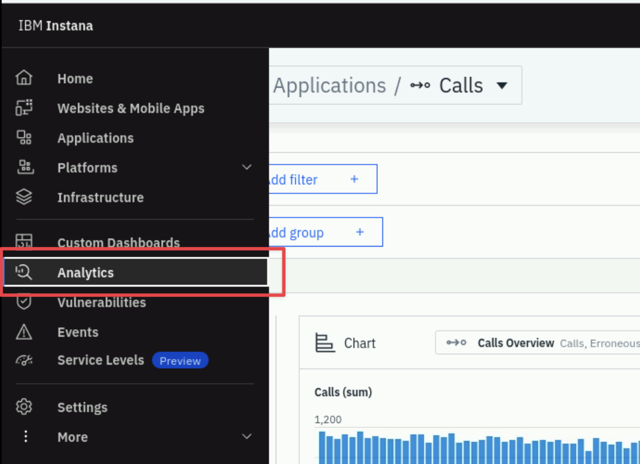Click the Custom Dashboards icon
The height and width of the screenshot is (464, 640).
[24, 241]
